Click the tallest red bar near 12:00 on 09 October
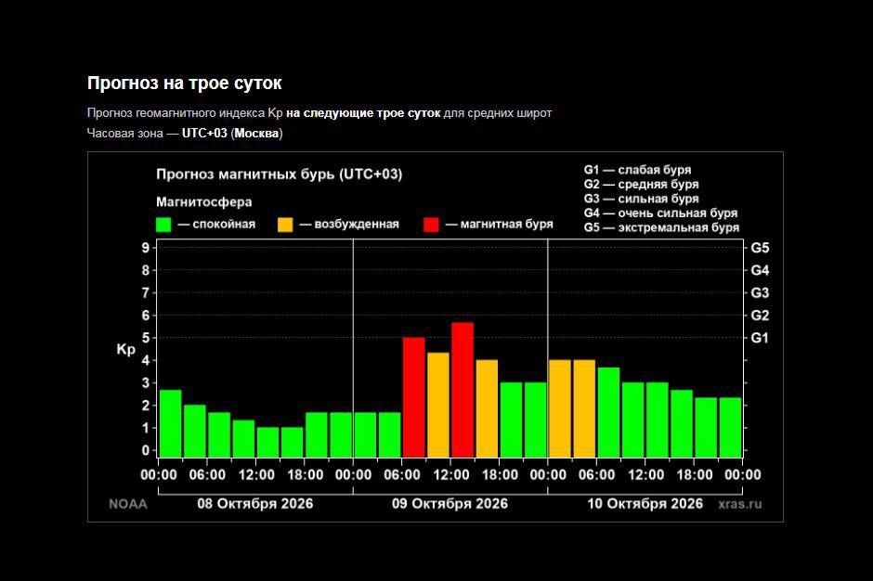 click(463, 390)
